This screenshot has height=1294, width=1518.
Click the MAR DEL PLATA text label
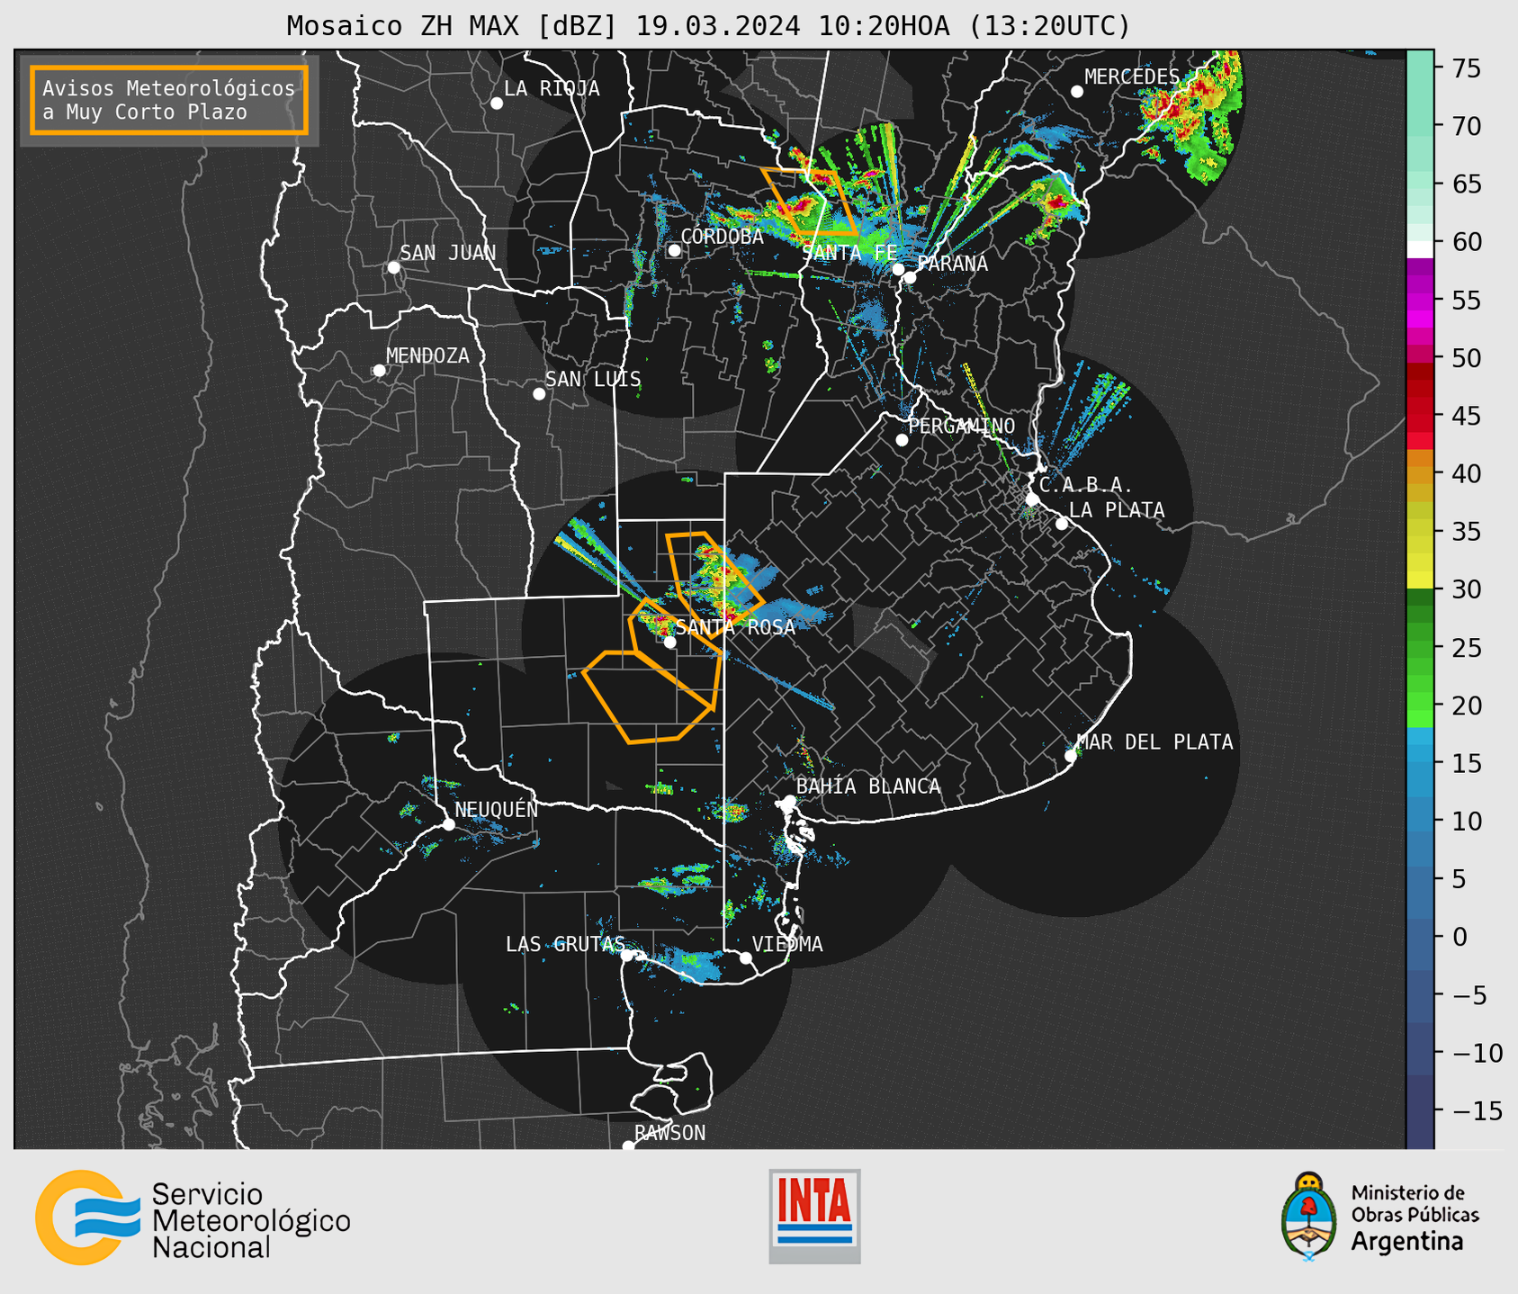[x=1155, y=741]
